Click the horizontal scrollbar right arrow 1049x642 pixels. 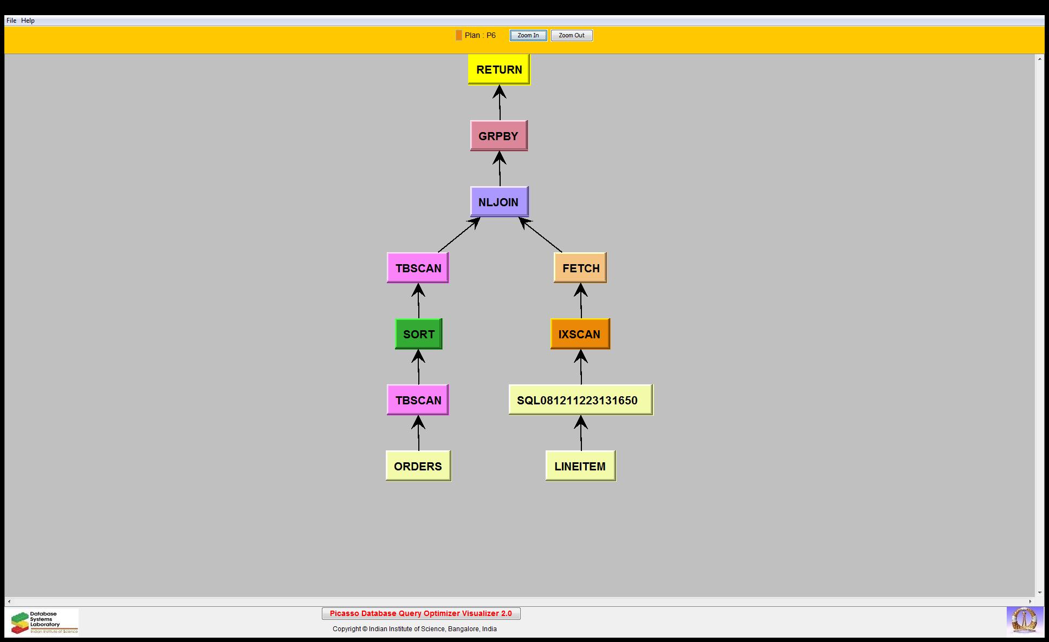[x=1031, y=601]
